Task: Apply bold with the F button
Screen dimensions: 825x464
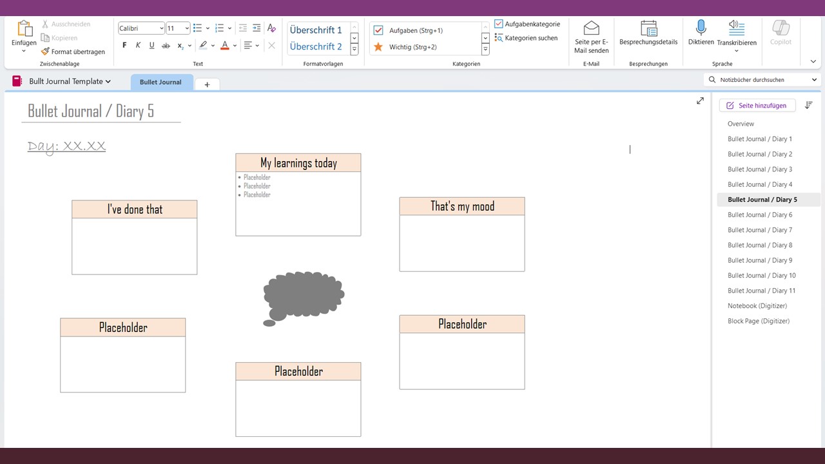Action: coord(124,45)
